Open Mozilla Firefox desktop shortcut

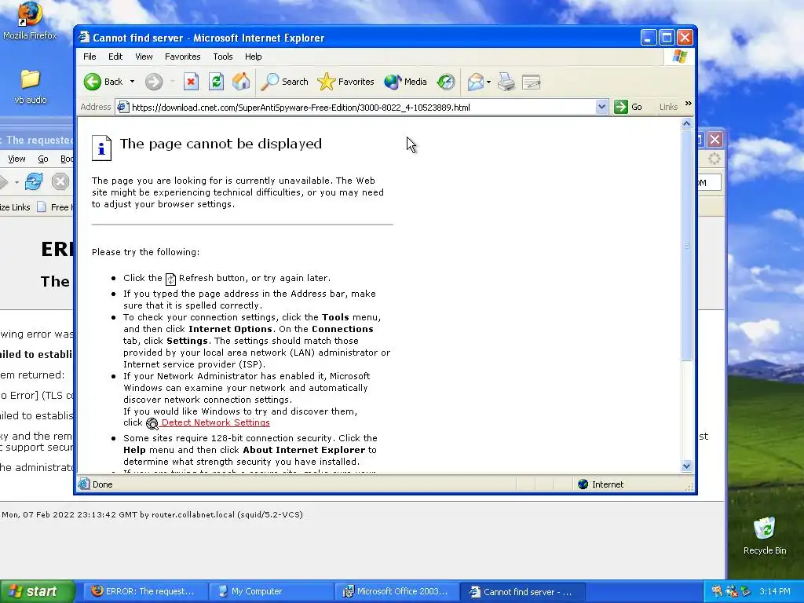tap(30, 21)
